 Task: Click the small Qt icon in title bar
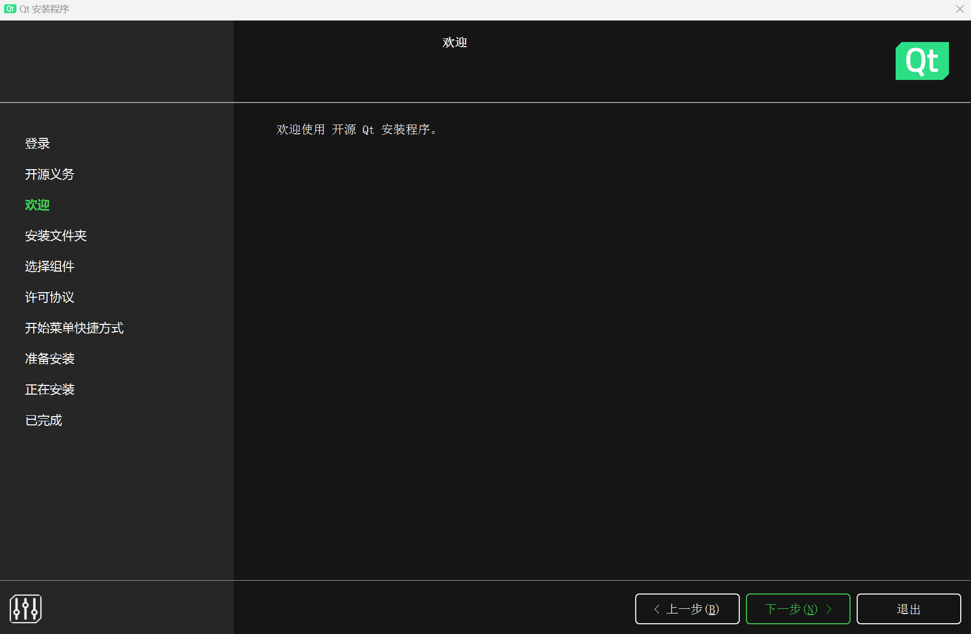tap(10, 9)
